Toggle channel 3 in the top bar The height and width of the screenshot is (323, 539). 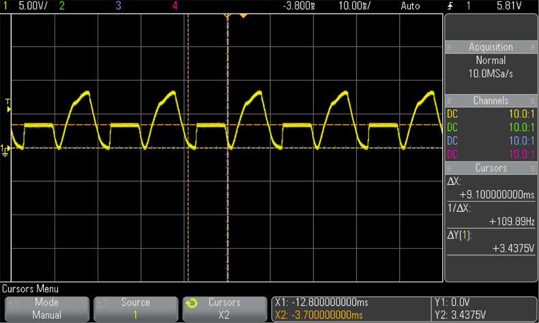[x=119, y=6]
